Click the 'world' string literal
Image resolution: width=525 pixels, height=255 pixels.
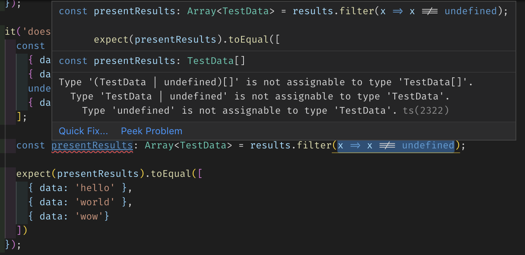coord(92,202)
